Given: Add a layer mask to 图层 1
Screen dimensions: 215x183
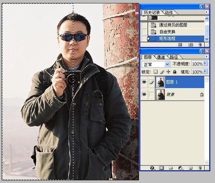Looking at the screenshot, I should [161, 168].
